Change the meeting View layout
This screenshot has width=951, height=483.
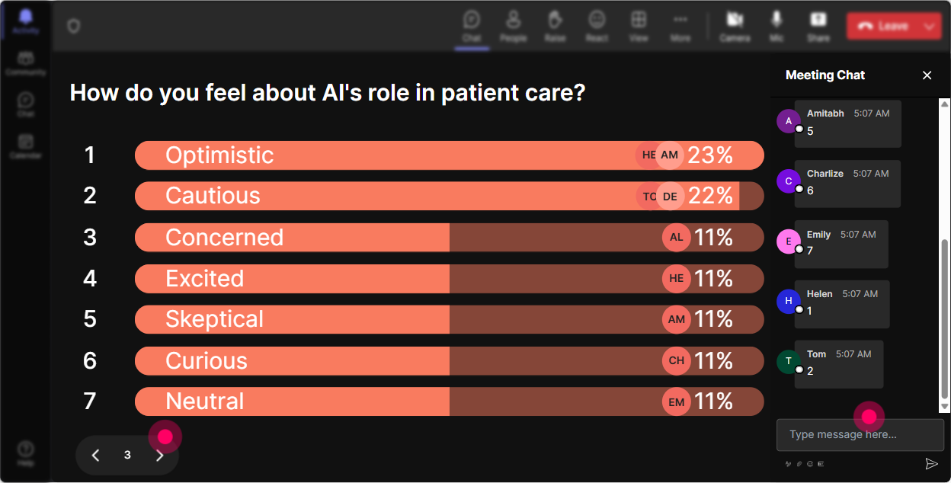pyautogui.click(x=639, y=26)
